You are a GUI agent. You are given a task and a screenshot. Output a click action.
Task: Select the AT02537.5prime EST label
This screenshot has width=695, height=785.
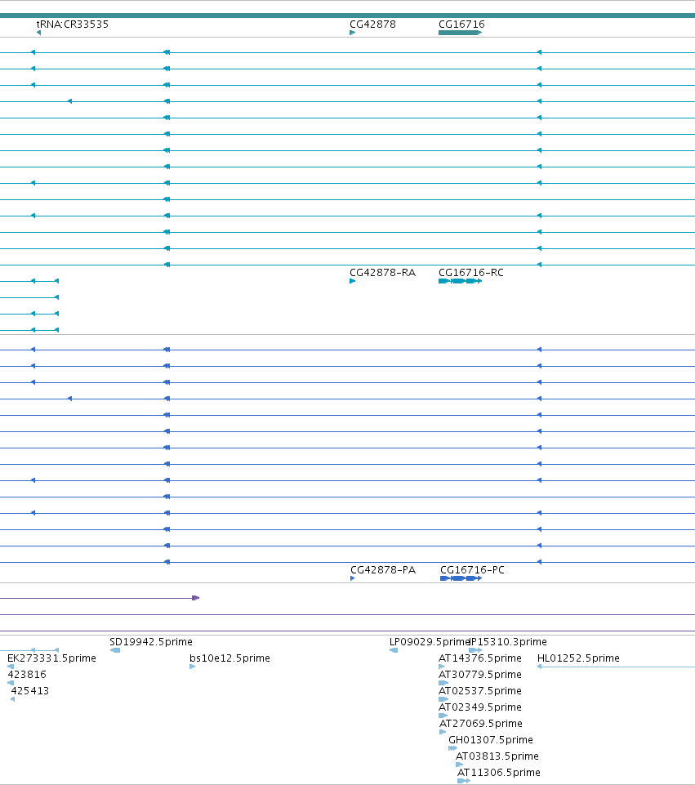click(480, 691)
